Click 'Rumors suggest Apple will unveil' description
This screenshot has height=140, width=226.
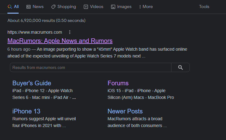tap(44, 119)
